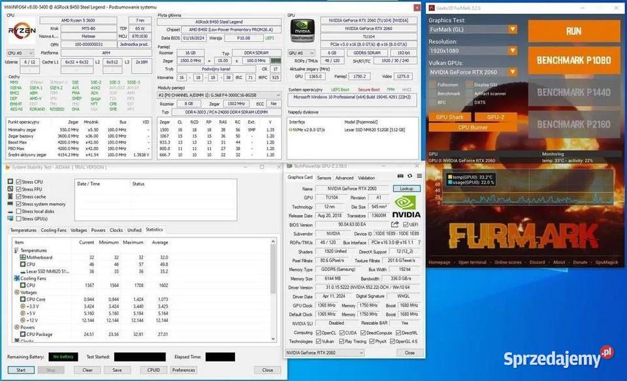Click the GPU-Z screenshot camera icon
Screen dimensions: 627x381
(x=400, y=176)
